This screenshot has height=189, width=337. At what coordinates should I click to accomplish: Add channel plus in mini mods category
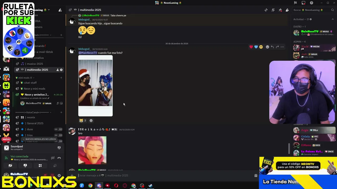[61, 78]
